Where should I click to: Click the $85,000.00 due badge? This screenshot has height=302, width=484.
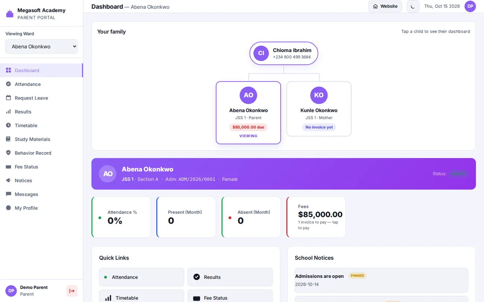(248, 127)
